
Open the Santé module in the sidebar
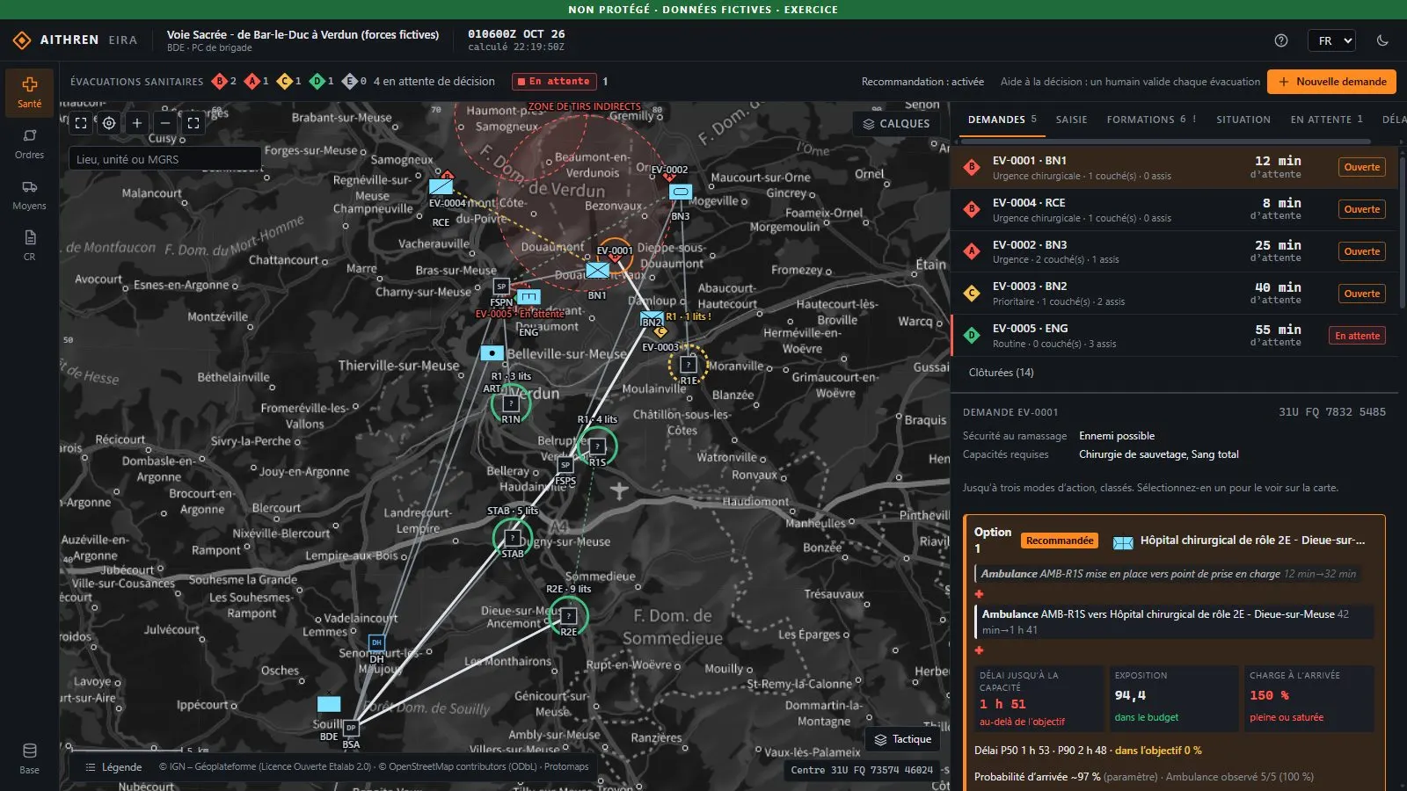coord(29,92)
